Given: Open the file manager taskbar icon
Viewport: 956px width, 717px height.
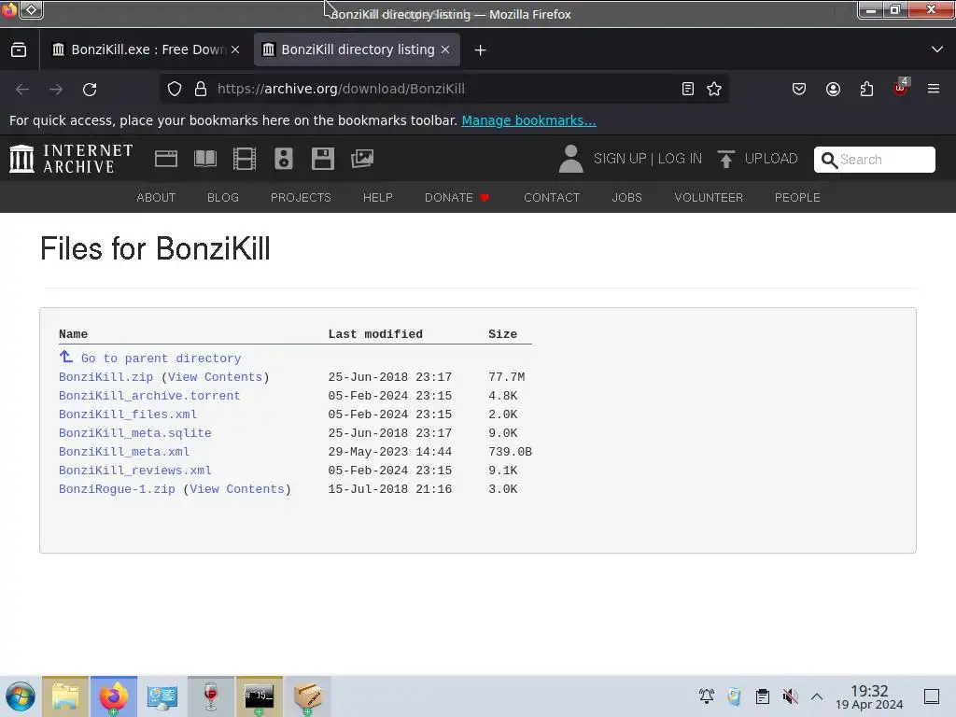Looking at the screenshot, I should coord(65,696).
